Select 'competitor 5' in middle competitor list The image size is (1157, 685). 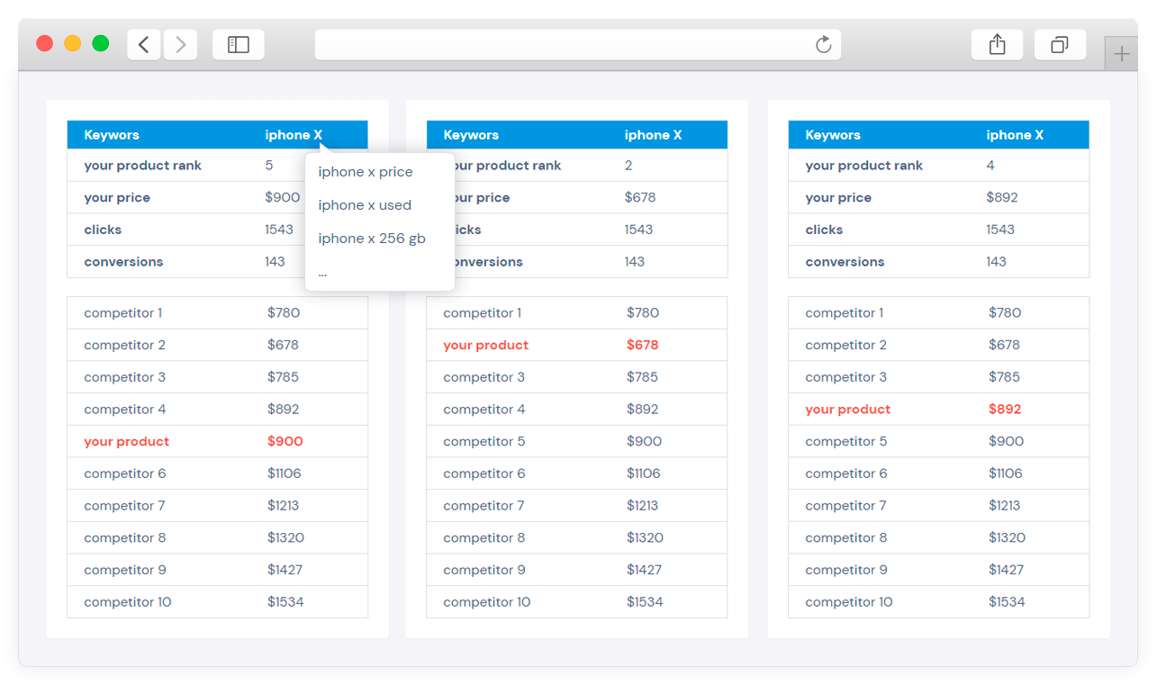[484, 441]
